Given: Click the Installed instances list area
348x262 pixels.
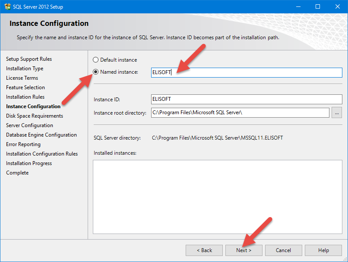Looking at the screenshot, I should point(218,197).
